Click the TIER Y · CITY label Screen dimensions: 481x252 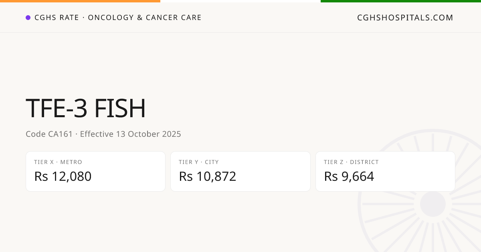click(199, 162)
